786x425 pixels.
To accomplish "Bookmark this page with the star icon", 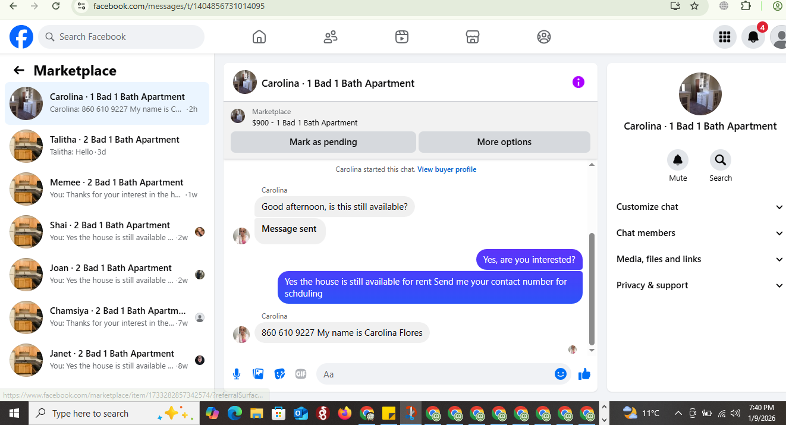I will [x=694, y=6].
